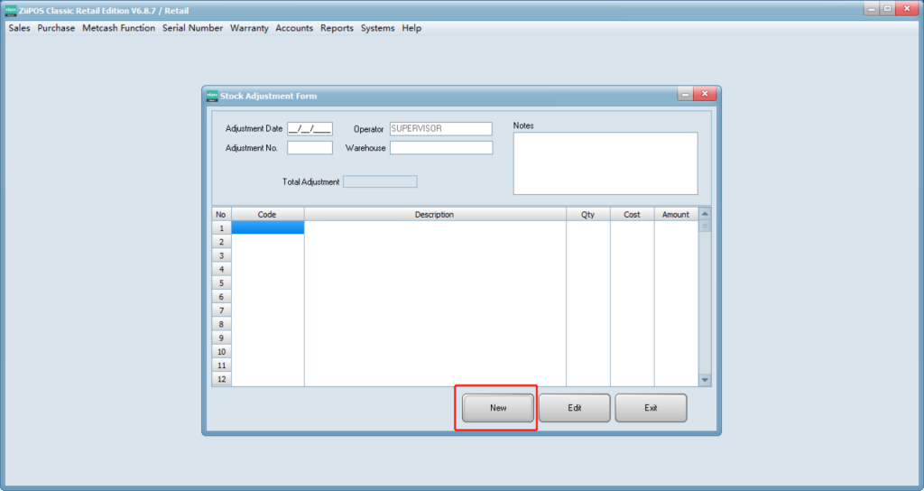The width and height of the screenshot is (924, 491).
Task: Click the Adjustment No. input field
Action: [x=310, y=148]
